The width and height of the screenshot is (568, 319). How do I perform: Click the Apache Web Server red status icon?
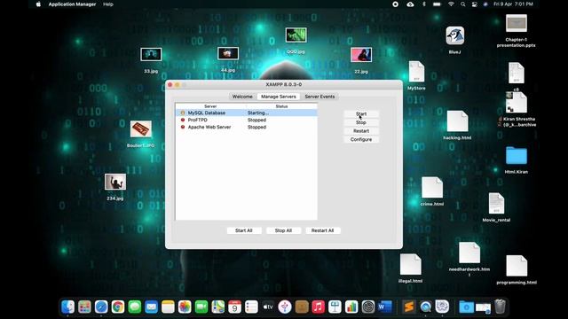pos(183,127)
